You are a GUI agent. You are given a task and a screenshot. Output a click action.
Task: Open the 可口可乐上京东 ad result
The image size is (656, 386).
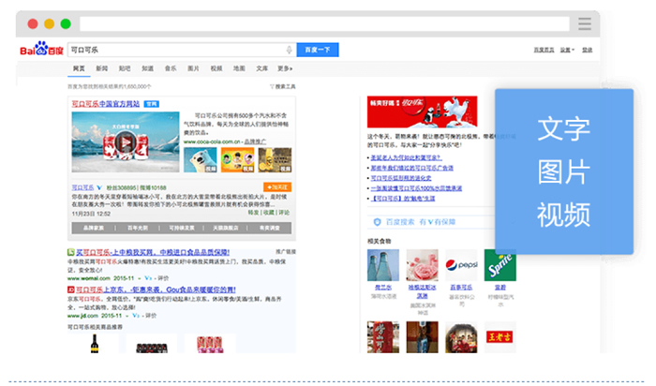[157, 289]
